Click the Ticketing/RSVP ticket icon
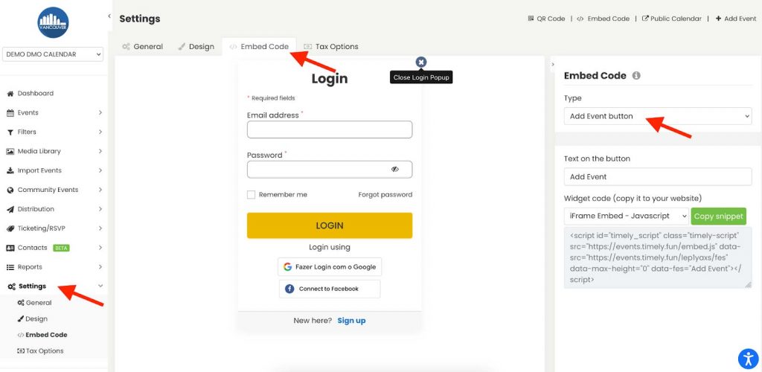 pos(10,228)
